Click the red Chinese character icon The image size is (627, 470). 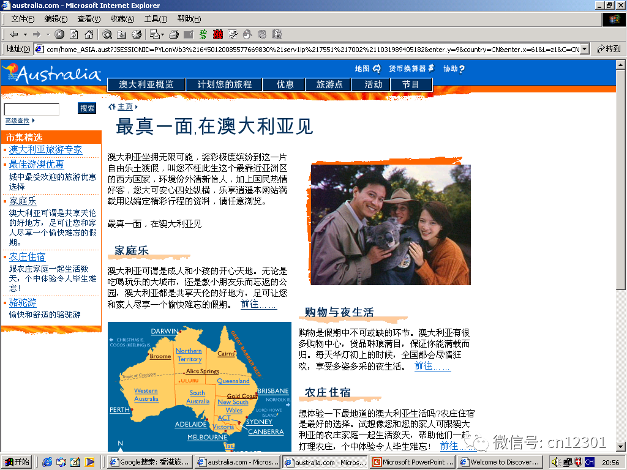(218, 35)
